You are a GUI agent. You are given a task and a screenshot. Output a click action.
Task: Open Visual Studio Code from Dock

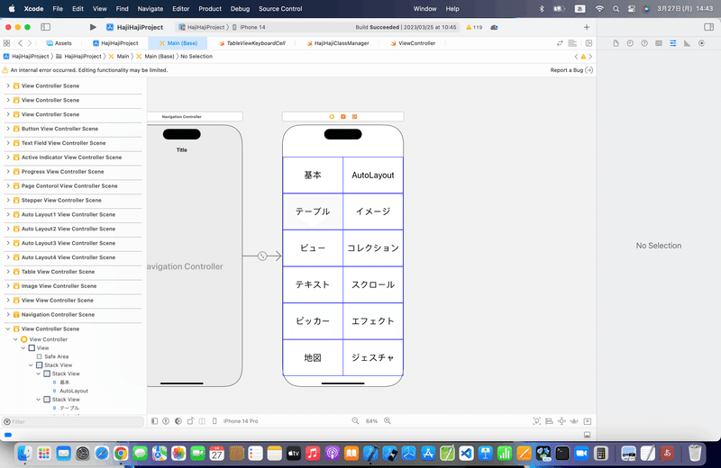click(466, 454)
